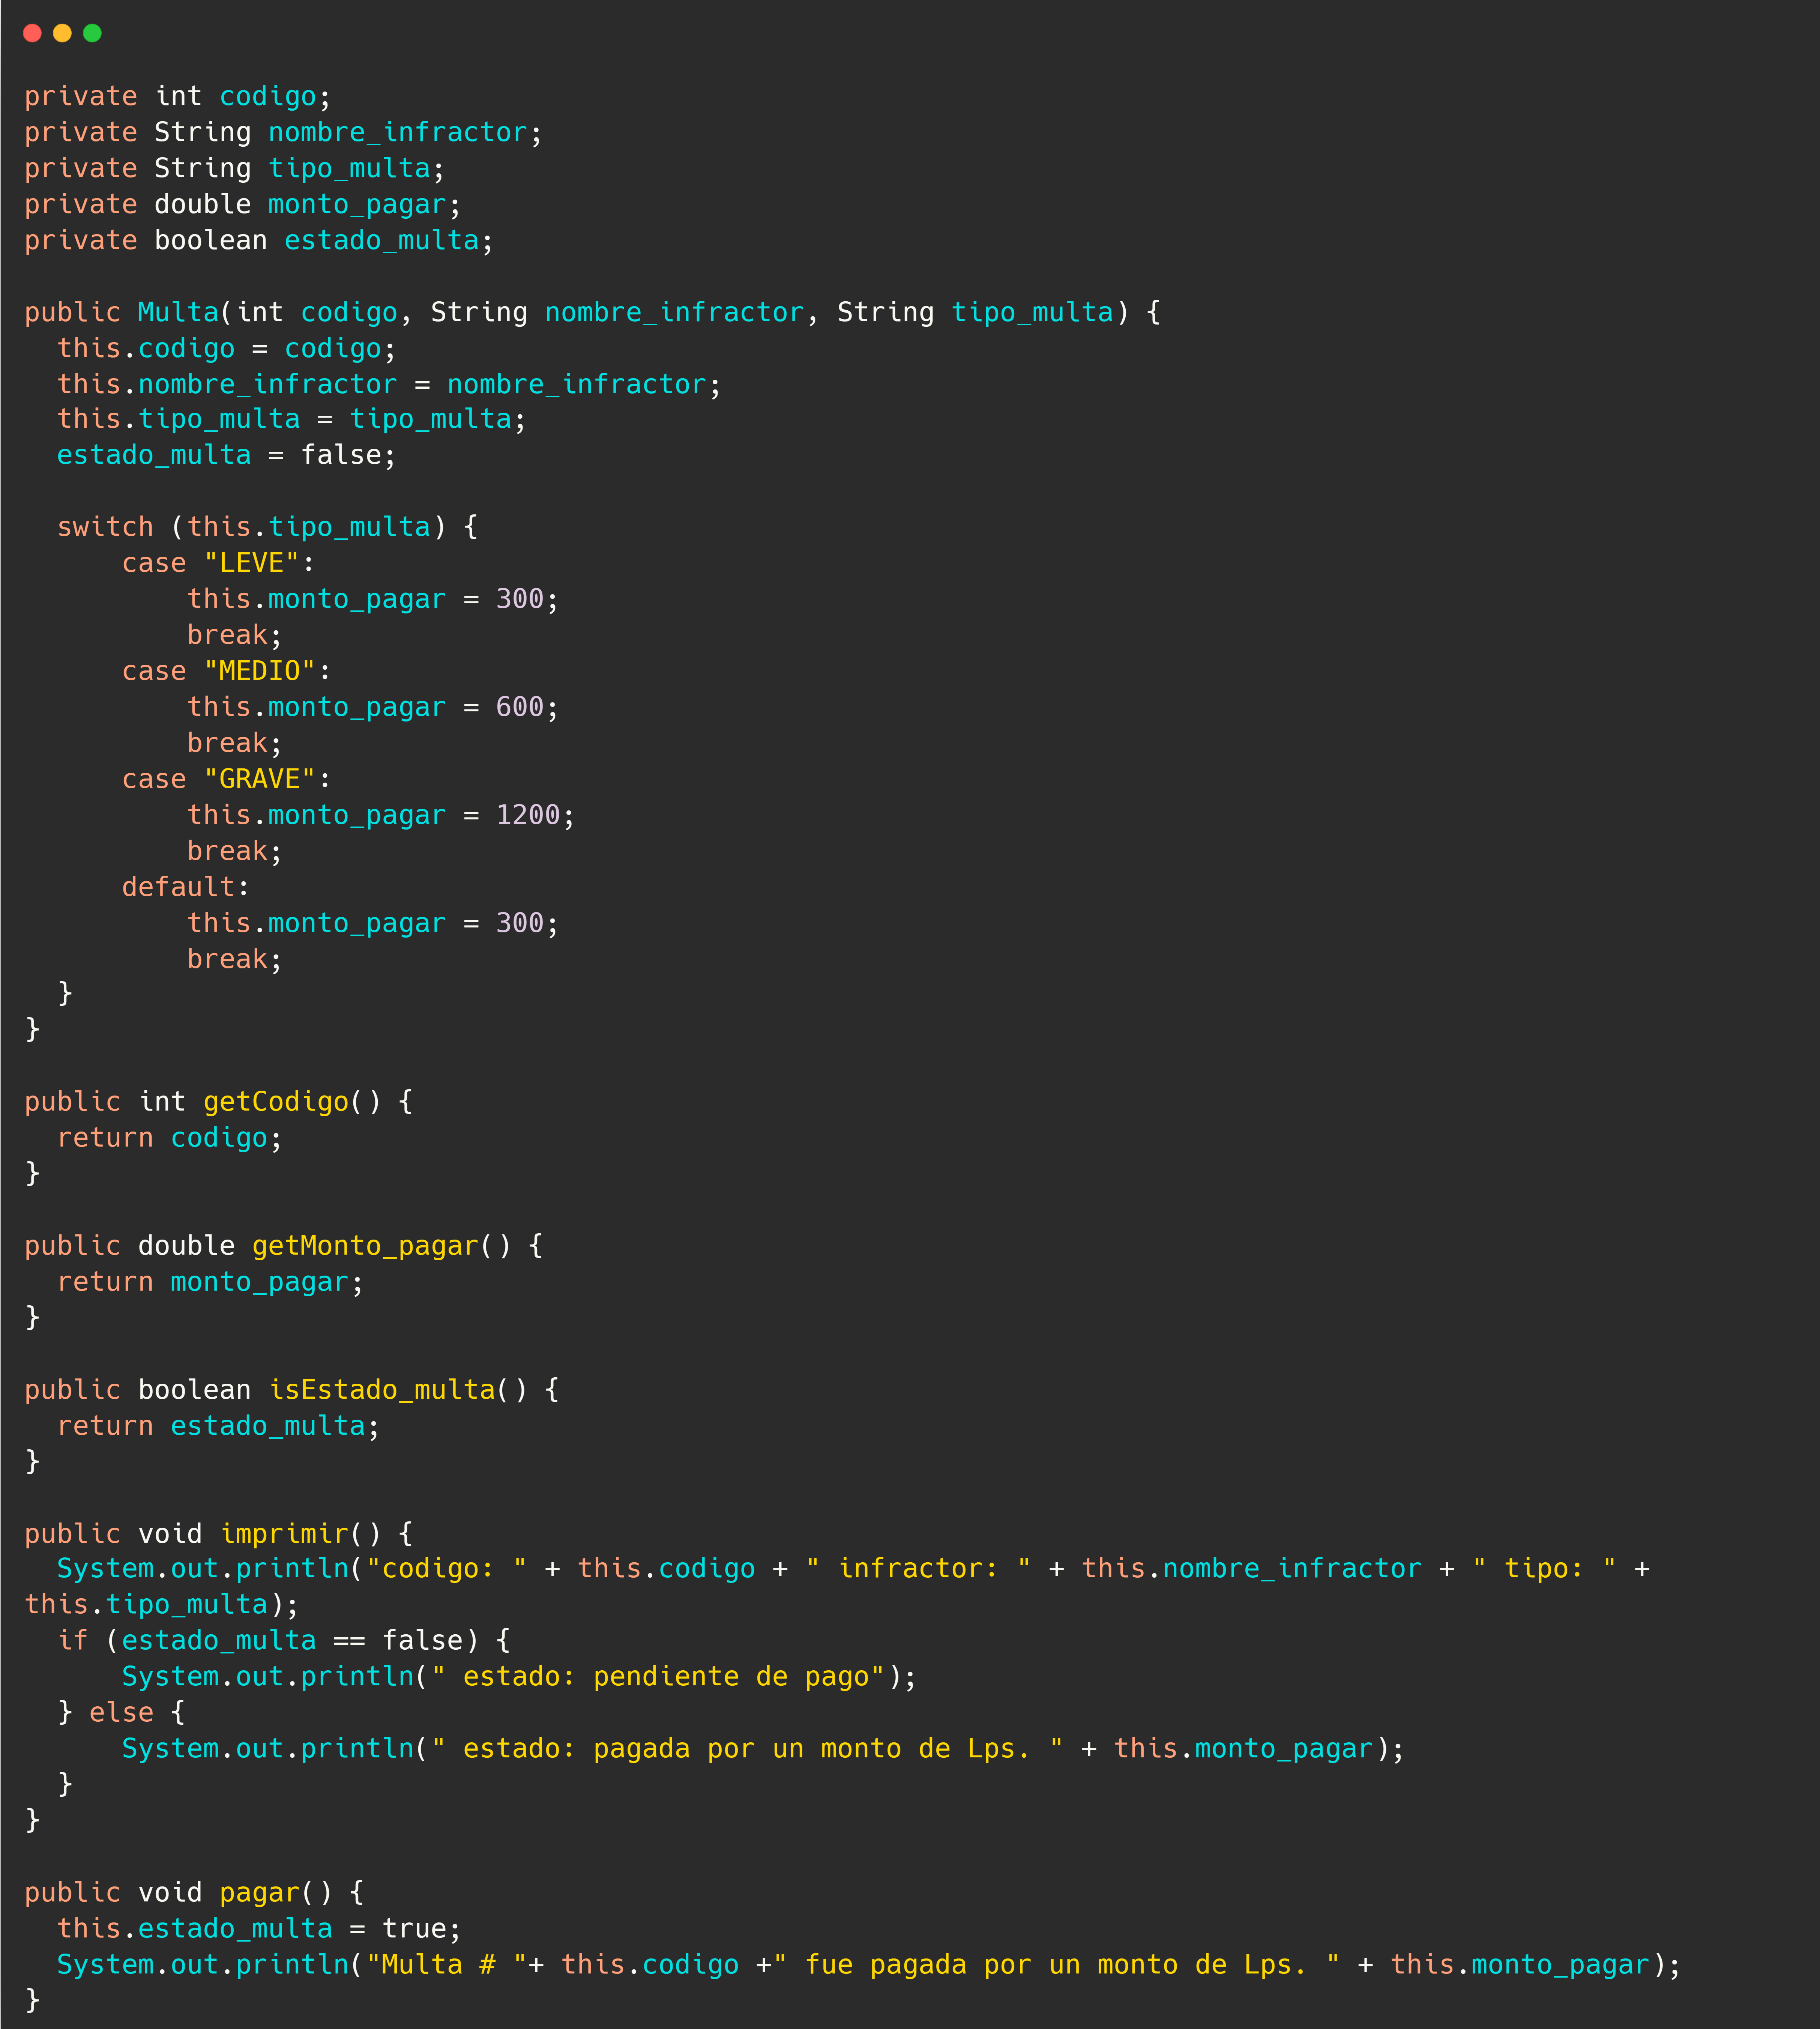1820x2029 pixels.
Task: Click the 'switch (this.tipo_multa) {' statement
Action: point(267,528)
